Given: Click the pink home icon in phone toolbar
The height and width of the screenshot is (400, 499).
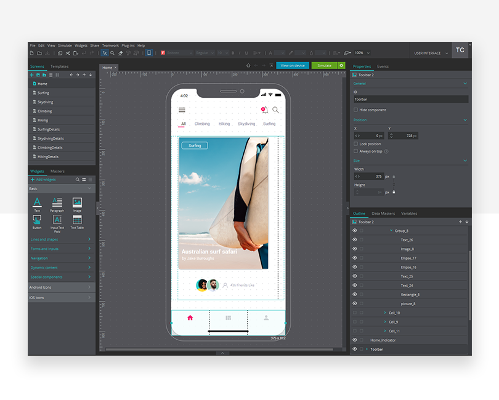Looking at the screenshot, I should tap(190, 318).
